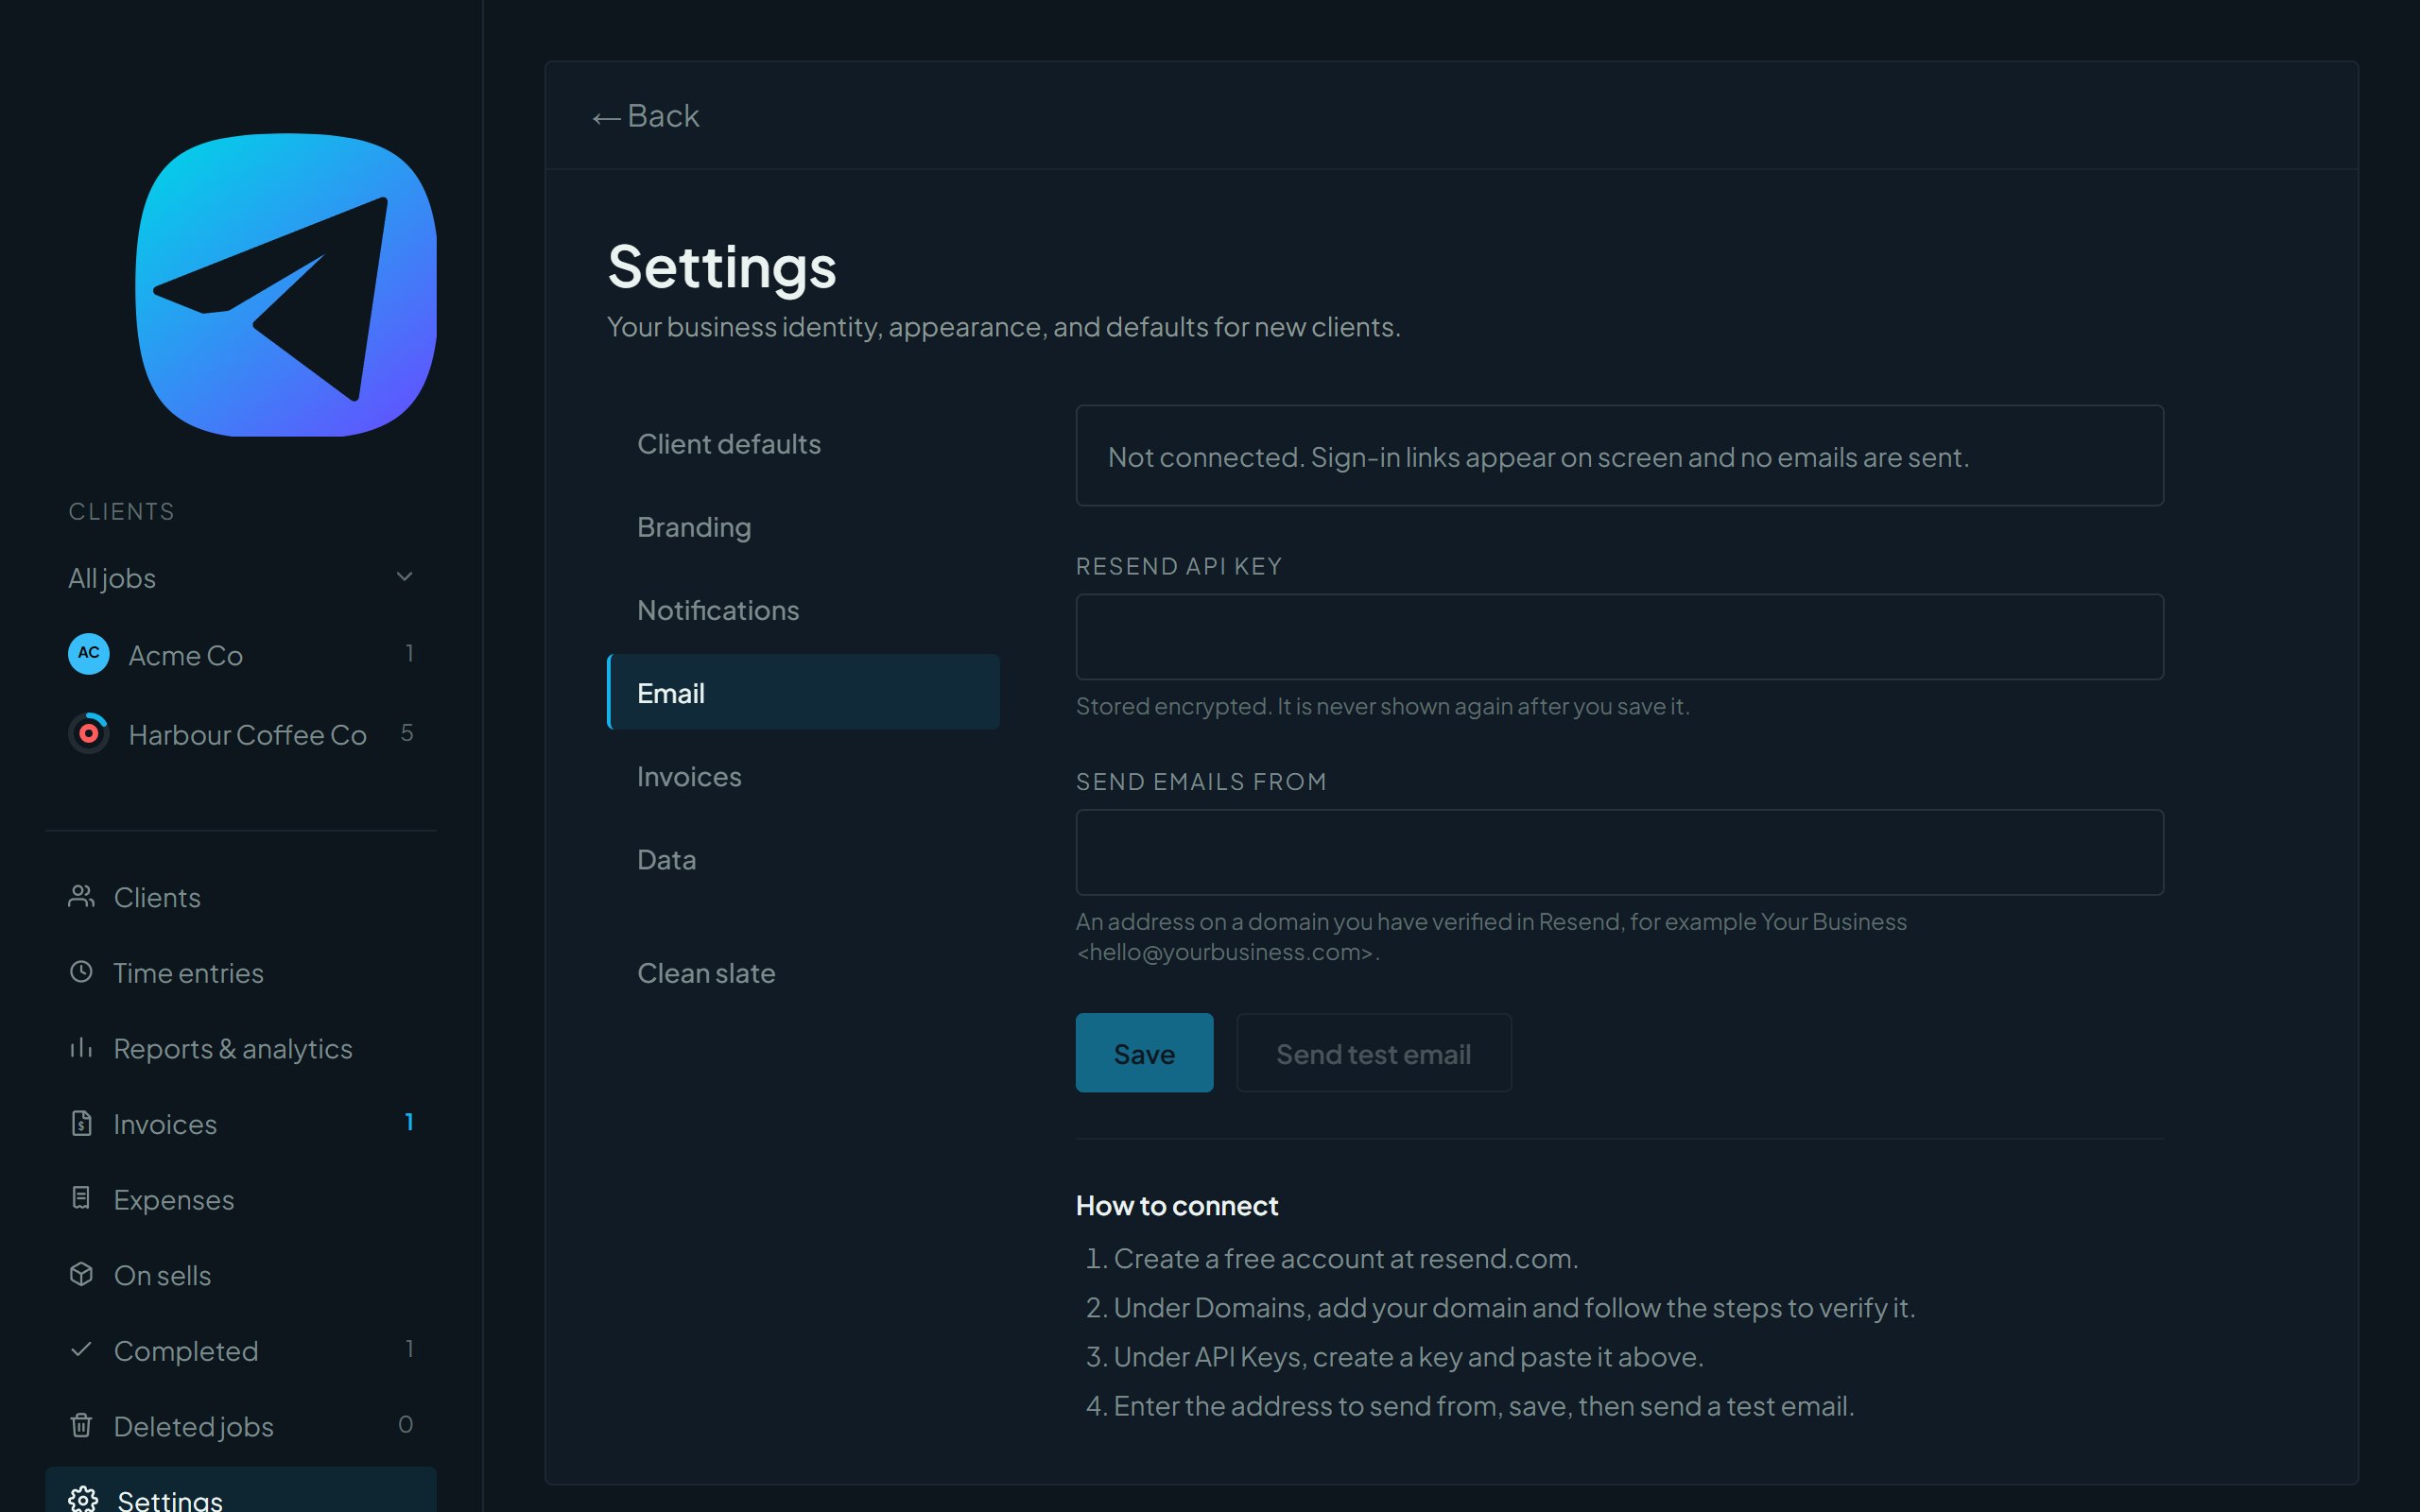Go back using the Back link
The height and width of the screenshot is (1512, 2420).
coord(646,116)
